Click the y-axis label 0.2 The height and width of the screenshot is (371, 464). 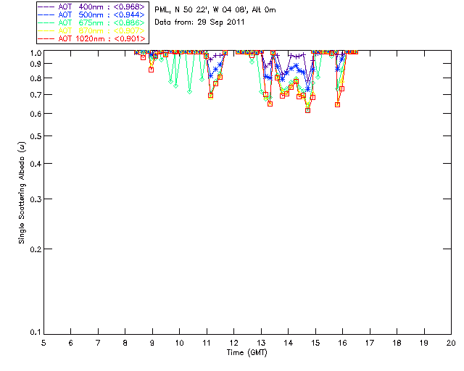[36, 249]
